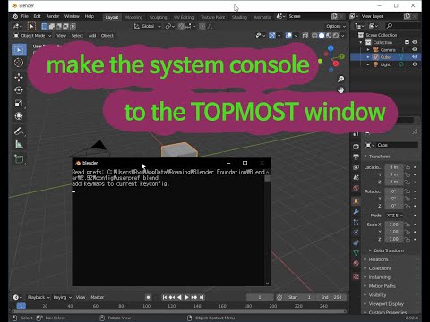This screenshot has height=322, width=430.
Task: Open the Global orientation dropdown
Action: coord(147,26)
